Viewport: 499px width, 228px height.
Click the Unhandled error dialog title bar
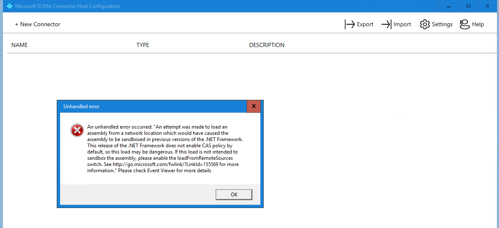point(150,107)
